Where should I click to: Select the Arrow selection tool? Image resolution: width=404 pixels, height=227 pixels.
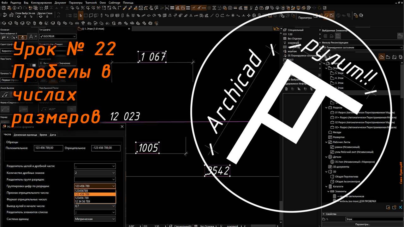pos(81,15)
